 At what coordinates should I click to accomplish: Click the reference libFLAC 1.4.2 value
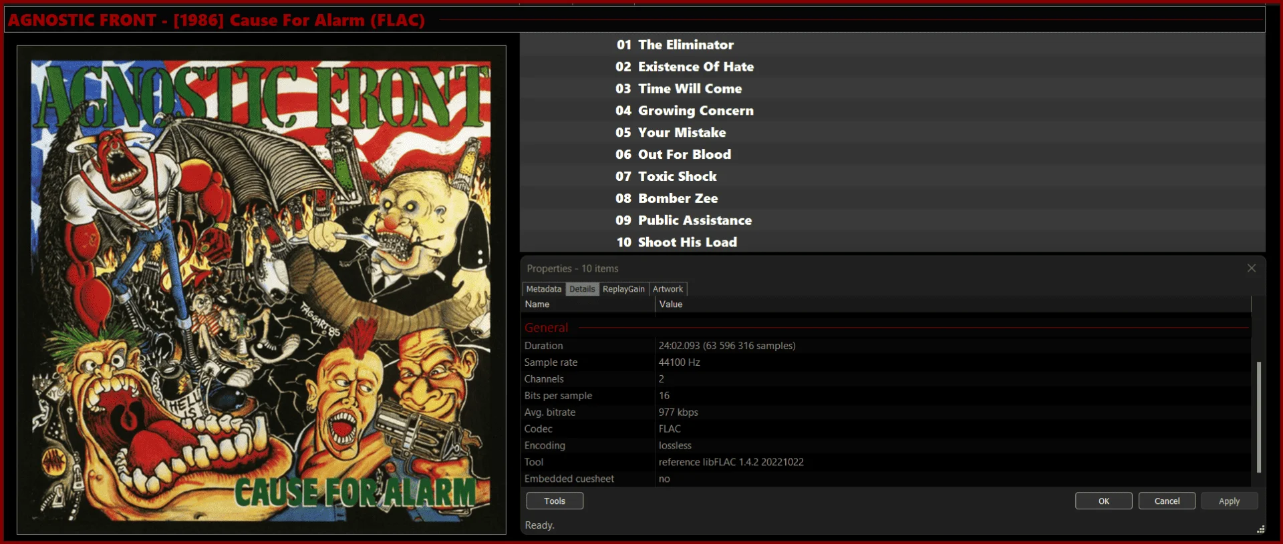tap(731, 462)
